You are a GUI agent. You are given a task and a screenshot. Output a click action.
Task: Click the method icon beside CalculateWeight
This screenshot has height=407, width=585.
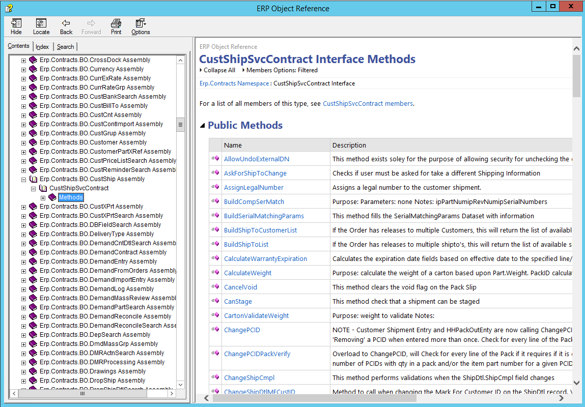click(215, 272)
